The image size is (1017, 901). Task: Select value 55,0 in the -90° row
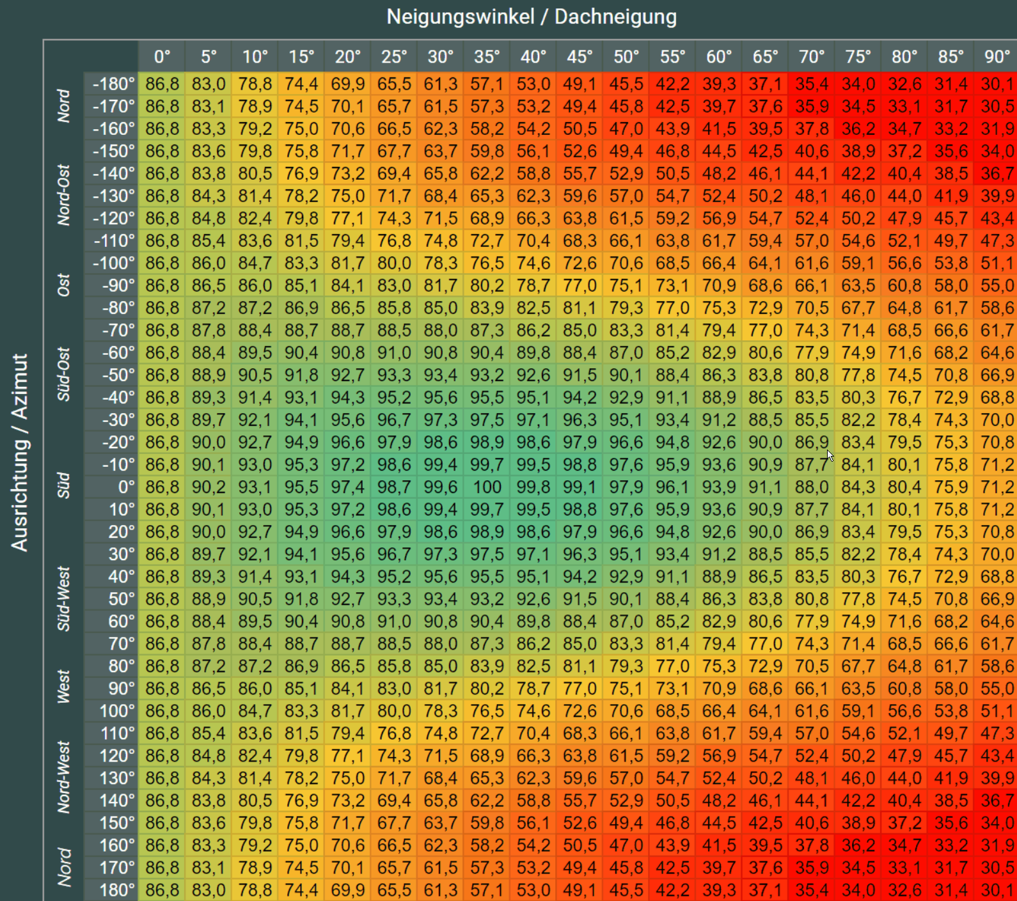coord(997,285)
